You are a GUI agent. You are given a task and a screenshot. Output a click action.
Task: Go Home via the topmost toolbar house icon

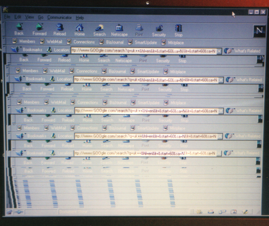click(x=80, y=30)
